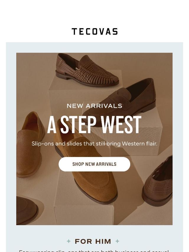Click the light blue border right of the hero image
Screen dimensions: 189x252
[178, 139]
